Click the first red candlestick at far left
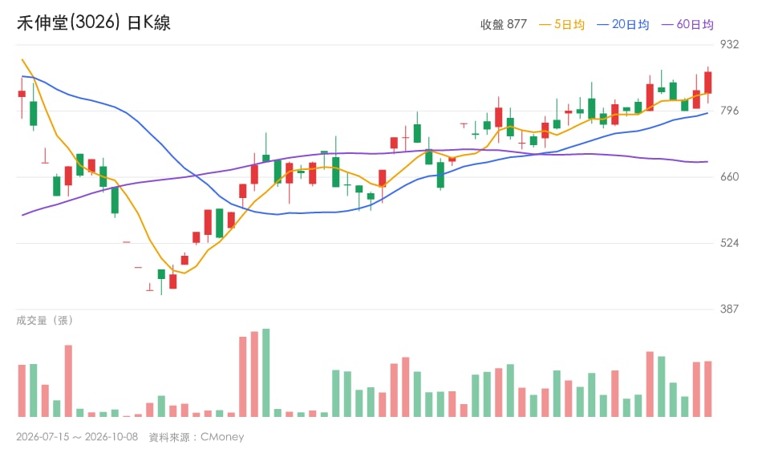 22,94
